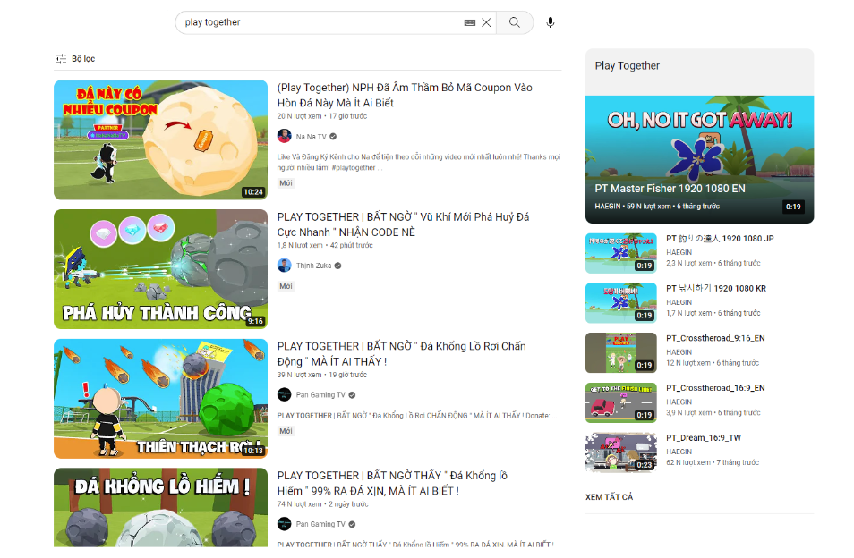The width and height of the screenshot is (854, 558).
Task: Play the PT Master Fisher 1920 1080 EN featured video
Action: click(699, 159)
